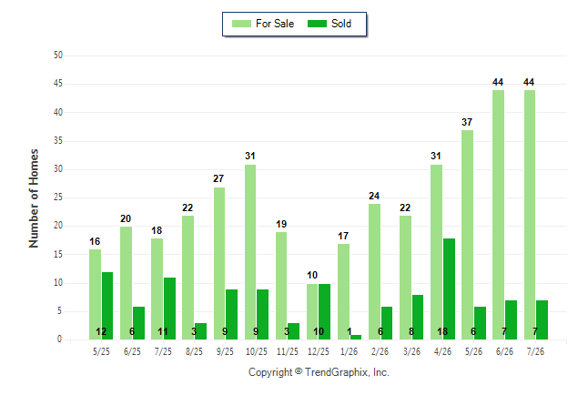The height and width of the screenshot is (395, 588).
Task: Select the 5/25 Sold bar with value 12
Action: click(107, 306)
